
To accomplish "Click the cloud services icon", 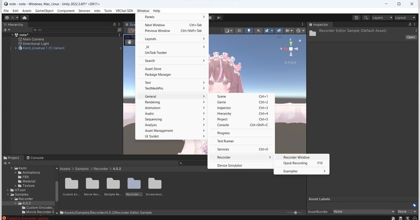I will (x=24, y=18).
